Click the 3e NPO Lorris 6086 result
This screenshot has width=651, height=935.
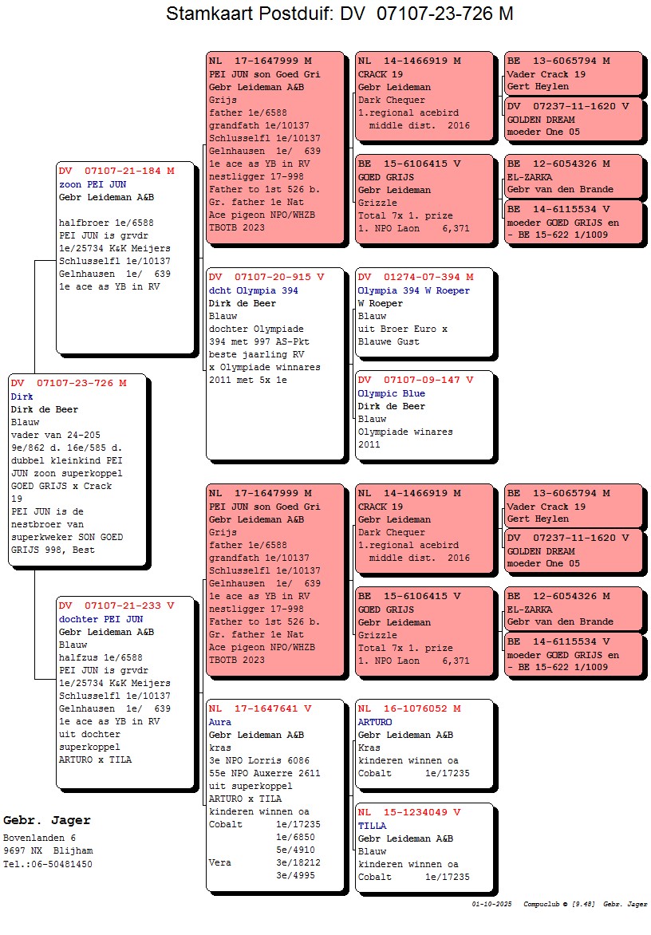point(258,760)
